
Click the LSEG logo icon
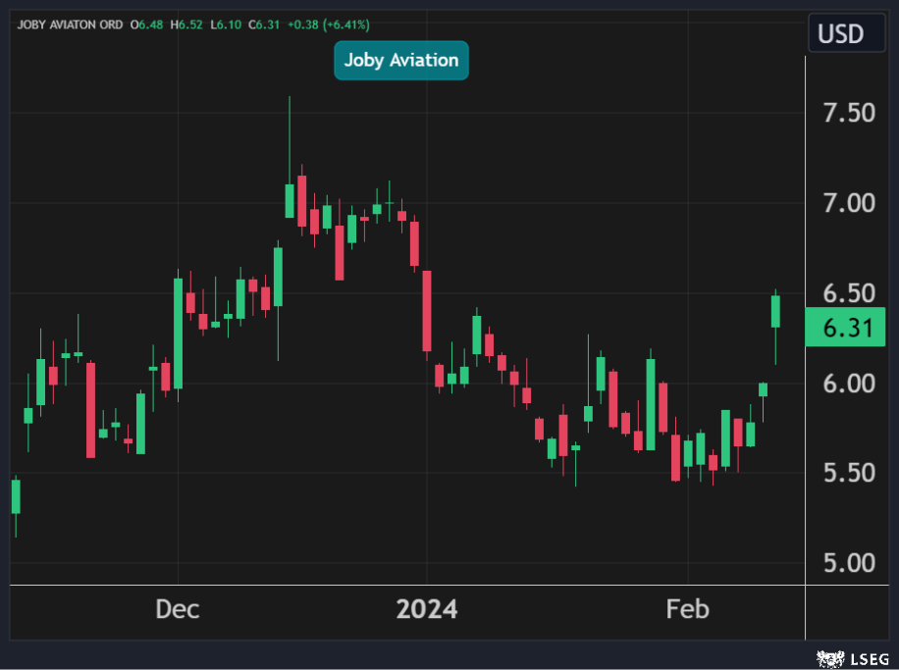[826, 657]
